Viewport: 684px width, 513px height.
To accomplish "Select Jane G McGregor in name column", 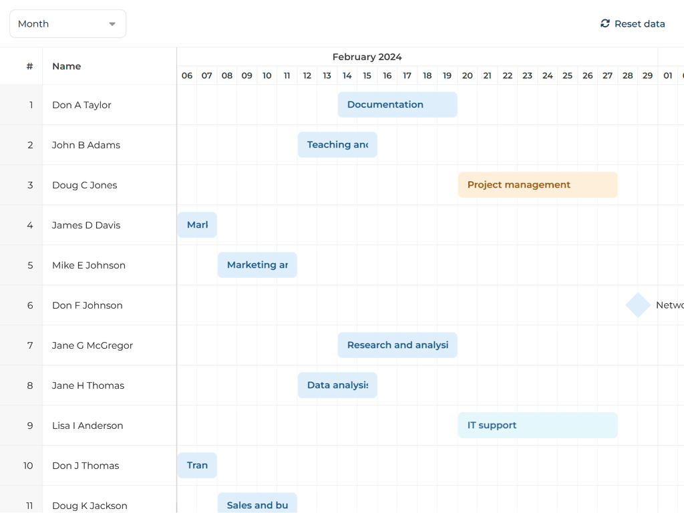I will [x=92, y=345].
